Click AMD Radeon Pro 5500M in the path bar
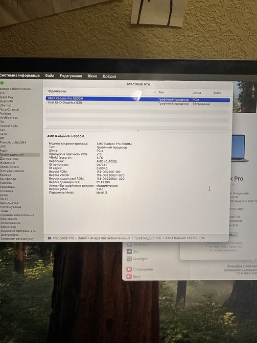This screenshot has width=257, height=343. tap(185, 238)
